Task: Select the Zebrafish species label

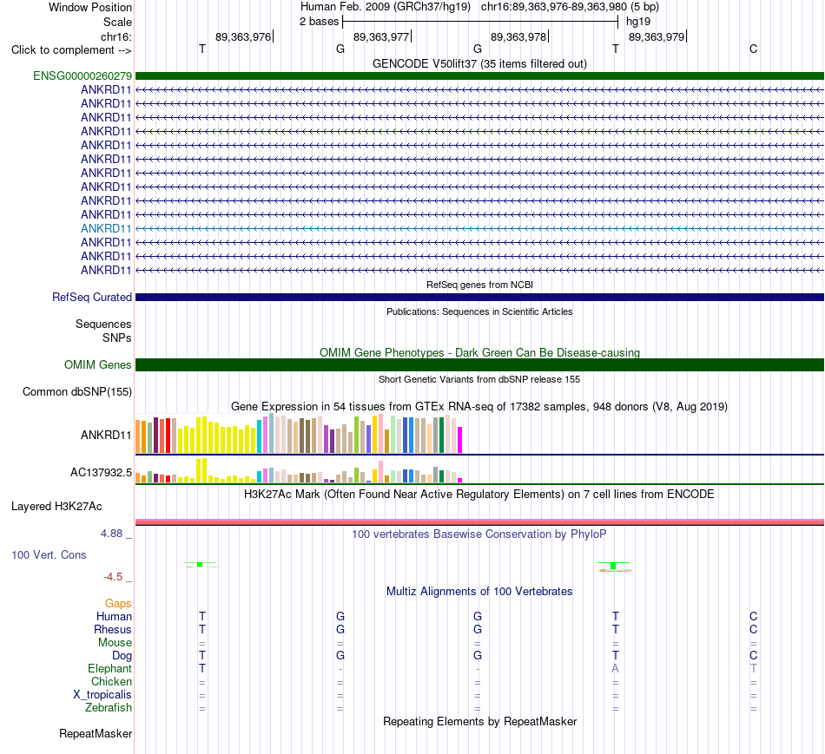Action: click(x=109, y=708)
